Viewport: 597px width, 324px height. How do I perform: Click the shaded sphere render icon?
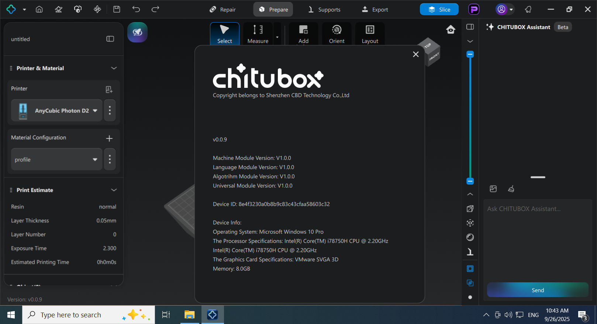(470, 237)
